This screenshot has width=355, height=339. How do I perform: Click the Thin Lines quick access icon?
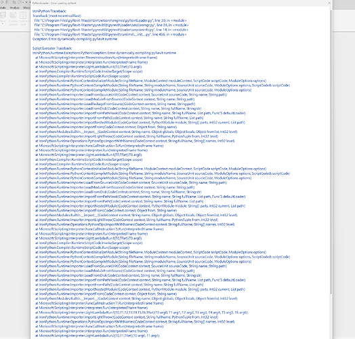pos(7,2)
